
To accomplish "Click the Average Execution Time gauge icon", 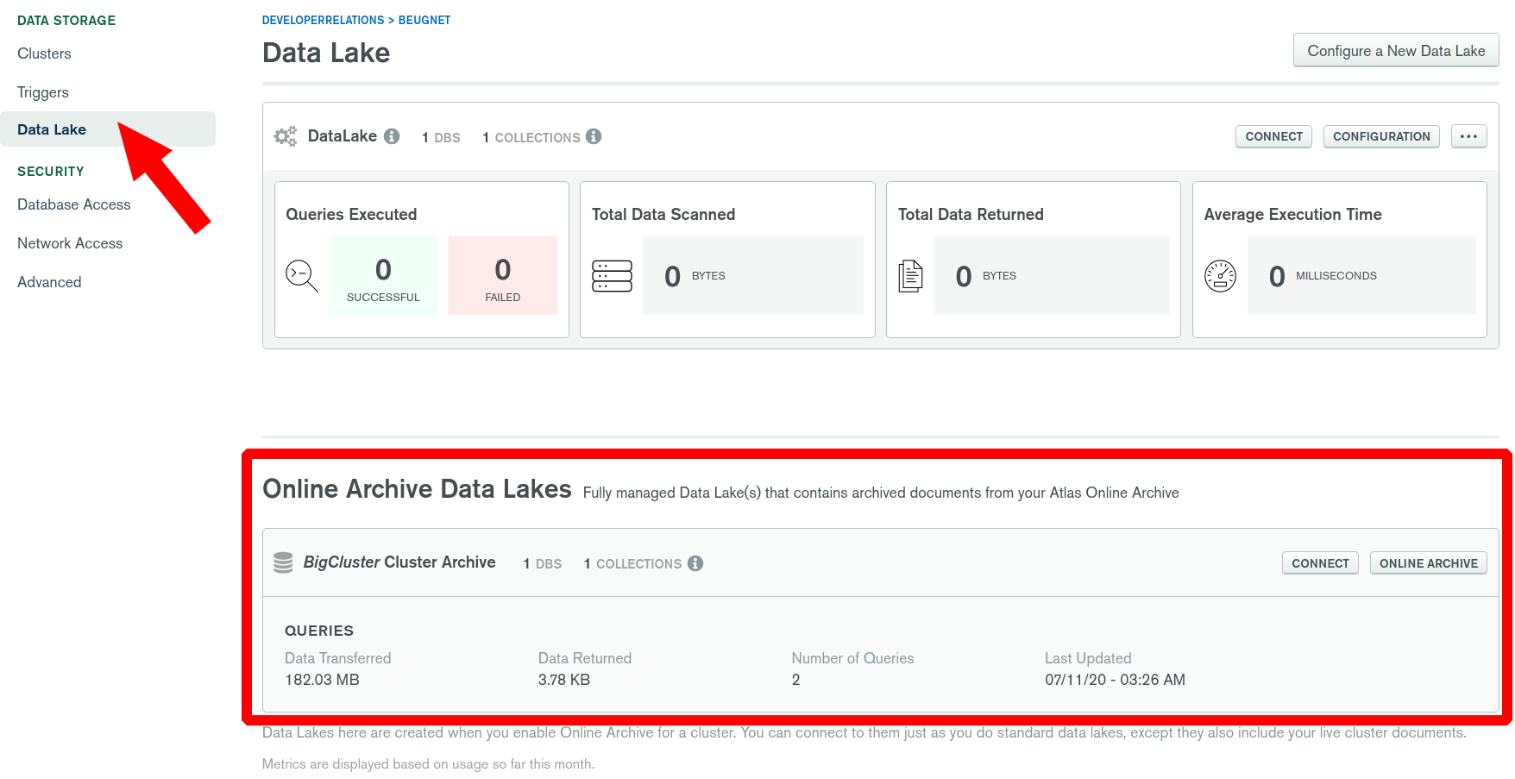I will tap(1220, 276).
